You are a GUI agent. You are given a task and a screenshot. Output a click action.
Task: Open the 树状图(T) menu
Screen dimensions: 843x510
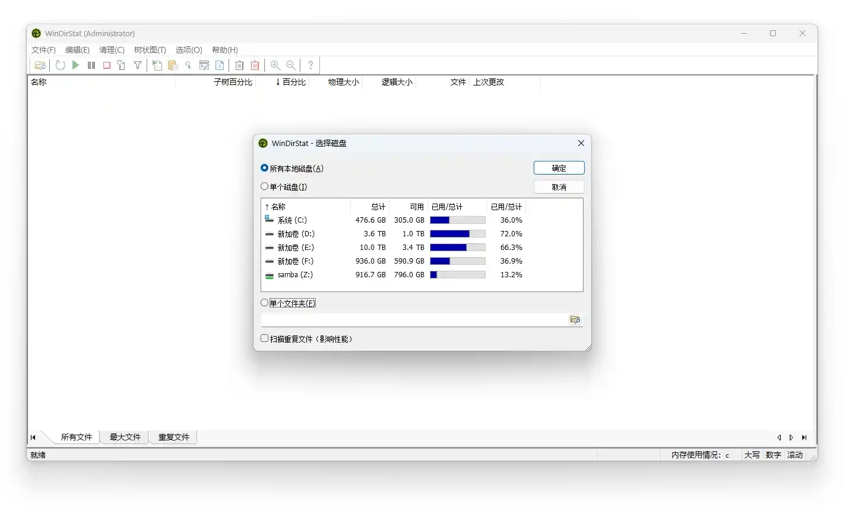[150, 50]
